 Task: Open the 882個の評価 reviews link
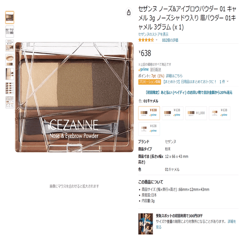pos(170,40)
